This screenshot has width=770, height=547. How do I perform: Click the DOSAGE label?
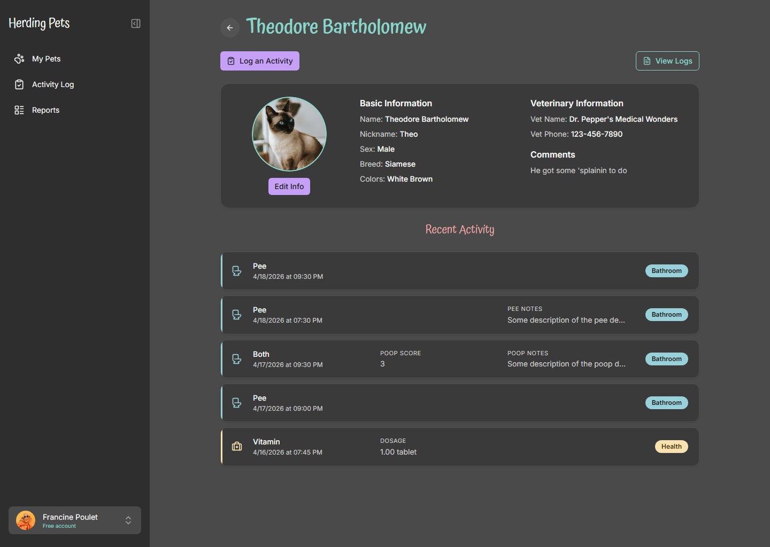coord(393,441)
